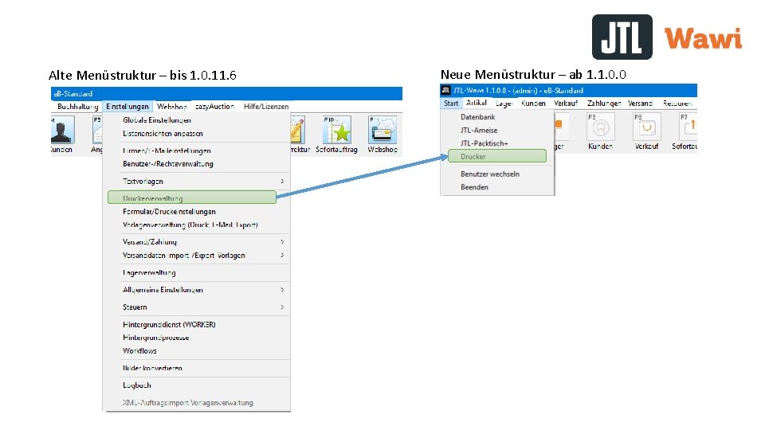765x430 pixels.
Task: Open the Kunden menu in new menu bar
Action: click(x=533, y=104)
